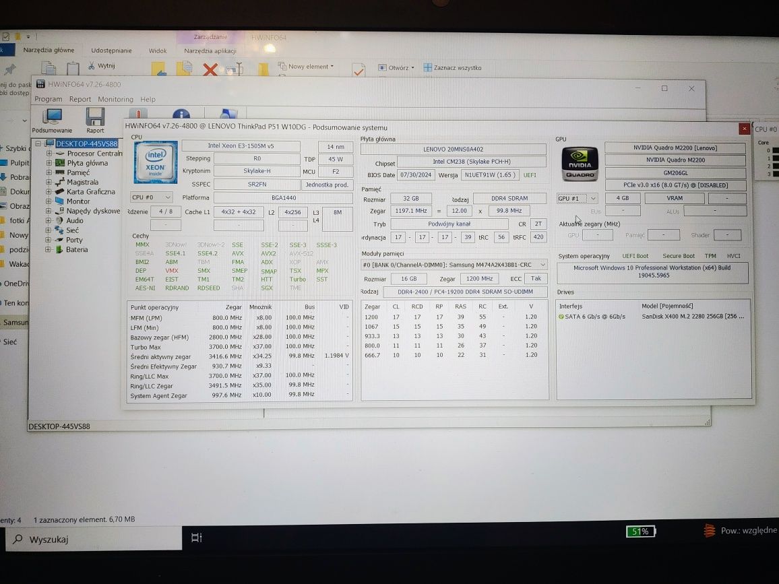This screenshot has width=779, height=584.
Task: Click the Otwórz icon in Explorer ribbon
Action: click(x=382, y=67)
